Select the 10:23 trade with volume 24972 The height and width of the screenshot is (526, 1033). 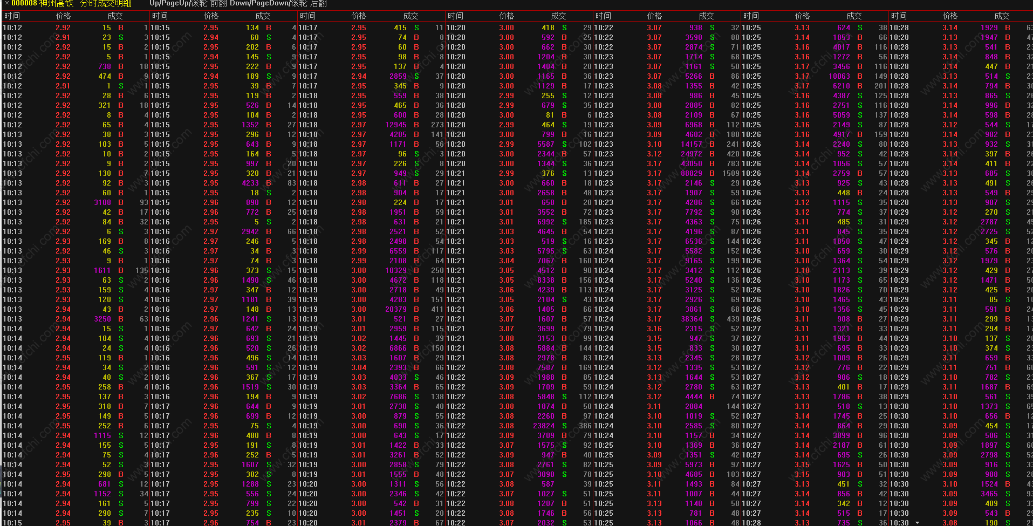click(692, 154)
